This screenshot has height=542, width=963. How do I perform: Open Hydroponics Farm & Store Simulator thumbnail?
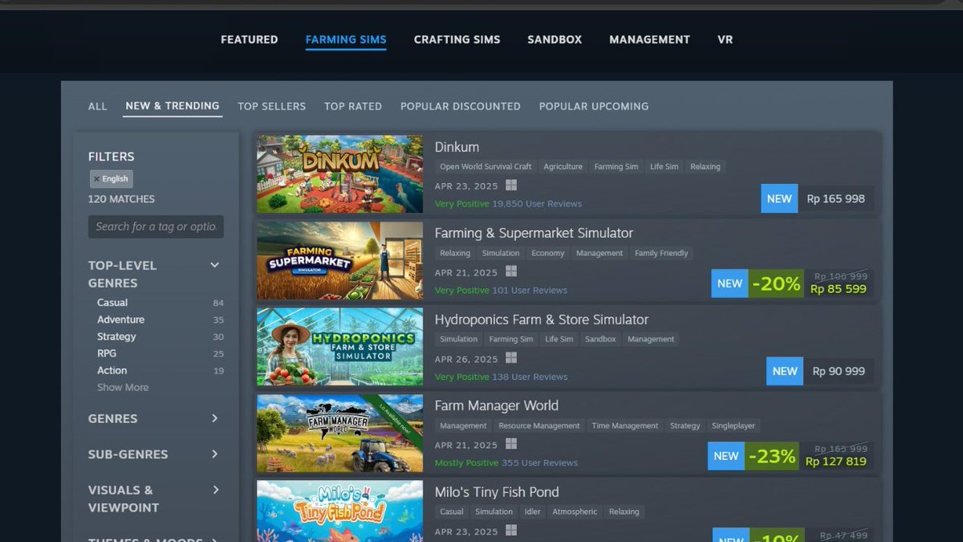coord(339,347)
